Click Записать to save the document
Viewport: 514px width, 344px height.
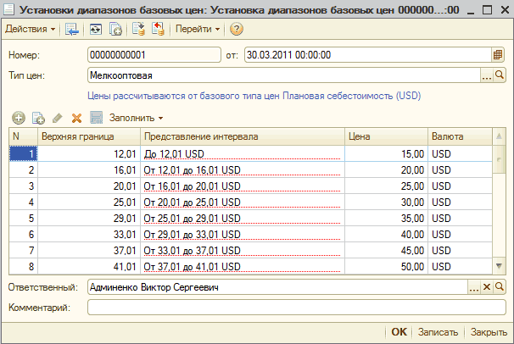tap(439, 331)
